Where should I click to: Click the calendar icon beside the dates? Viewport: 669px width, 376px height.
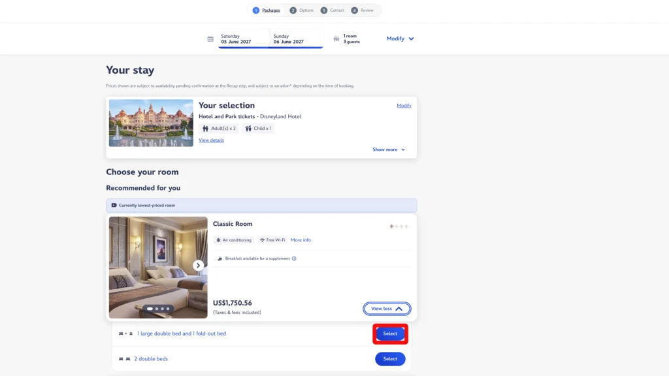[x=210, y=39]
